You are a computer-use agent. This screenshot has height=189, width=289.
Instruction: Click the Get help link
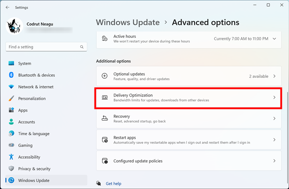(113, 184)
